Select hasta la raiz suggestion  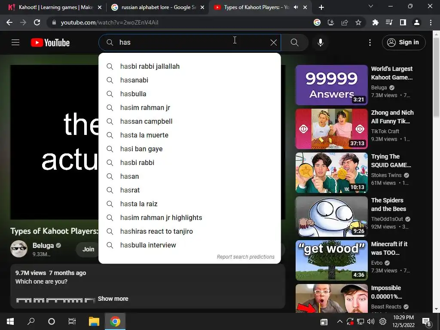[189, 204]
